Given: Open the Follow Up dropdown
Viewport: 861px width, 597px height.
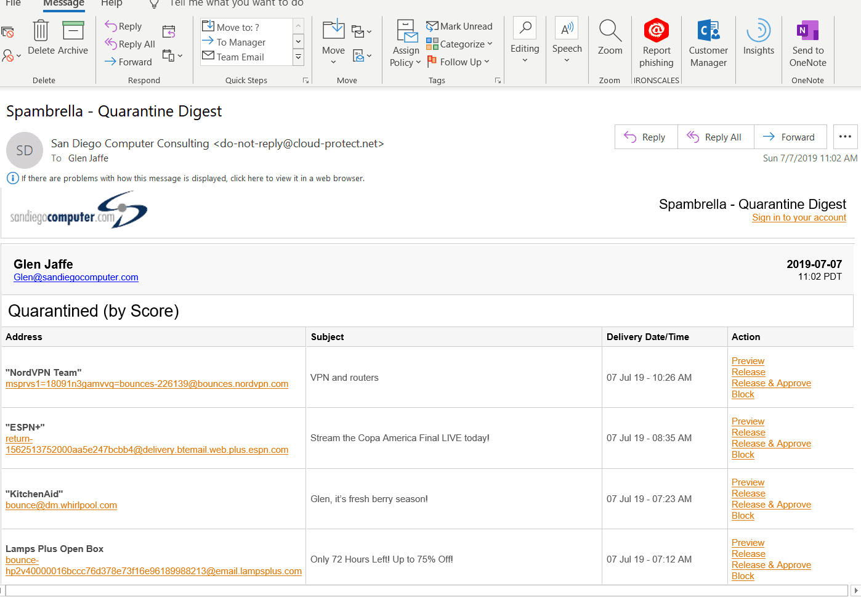Looking at the screenshot, I should (x=459, y=62).
